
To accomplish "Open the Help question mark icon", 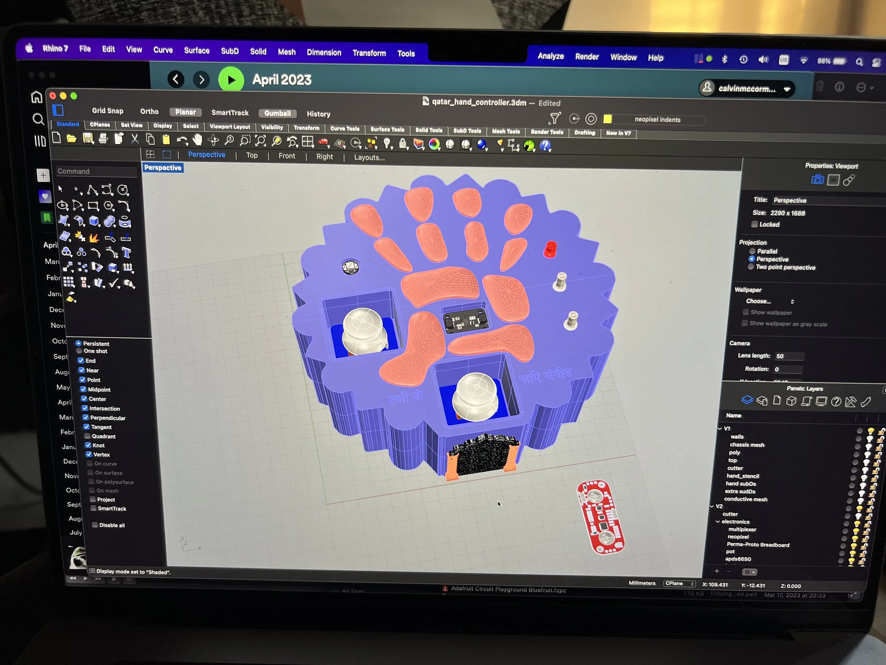I will coord(545,146).
